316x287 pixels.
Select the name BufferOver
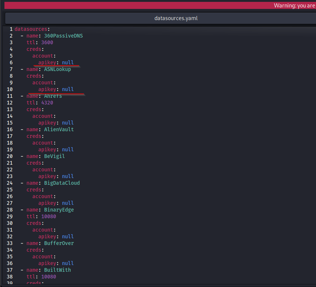(59, 243)
